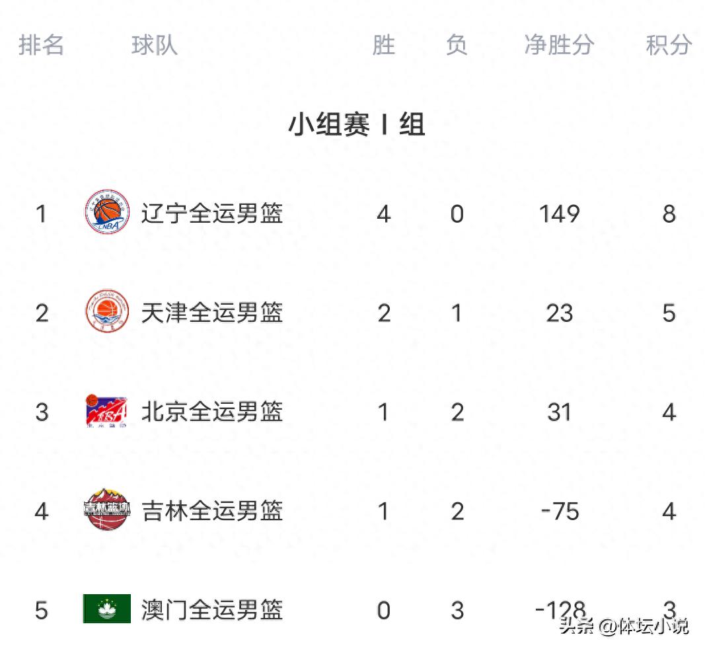The width and height of the screenshot is (705, 651).
Task: Open the 辽宁全运男篮 team page
Action: point(212,213)
